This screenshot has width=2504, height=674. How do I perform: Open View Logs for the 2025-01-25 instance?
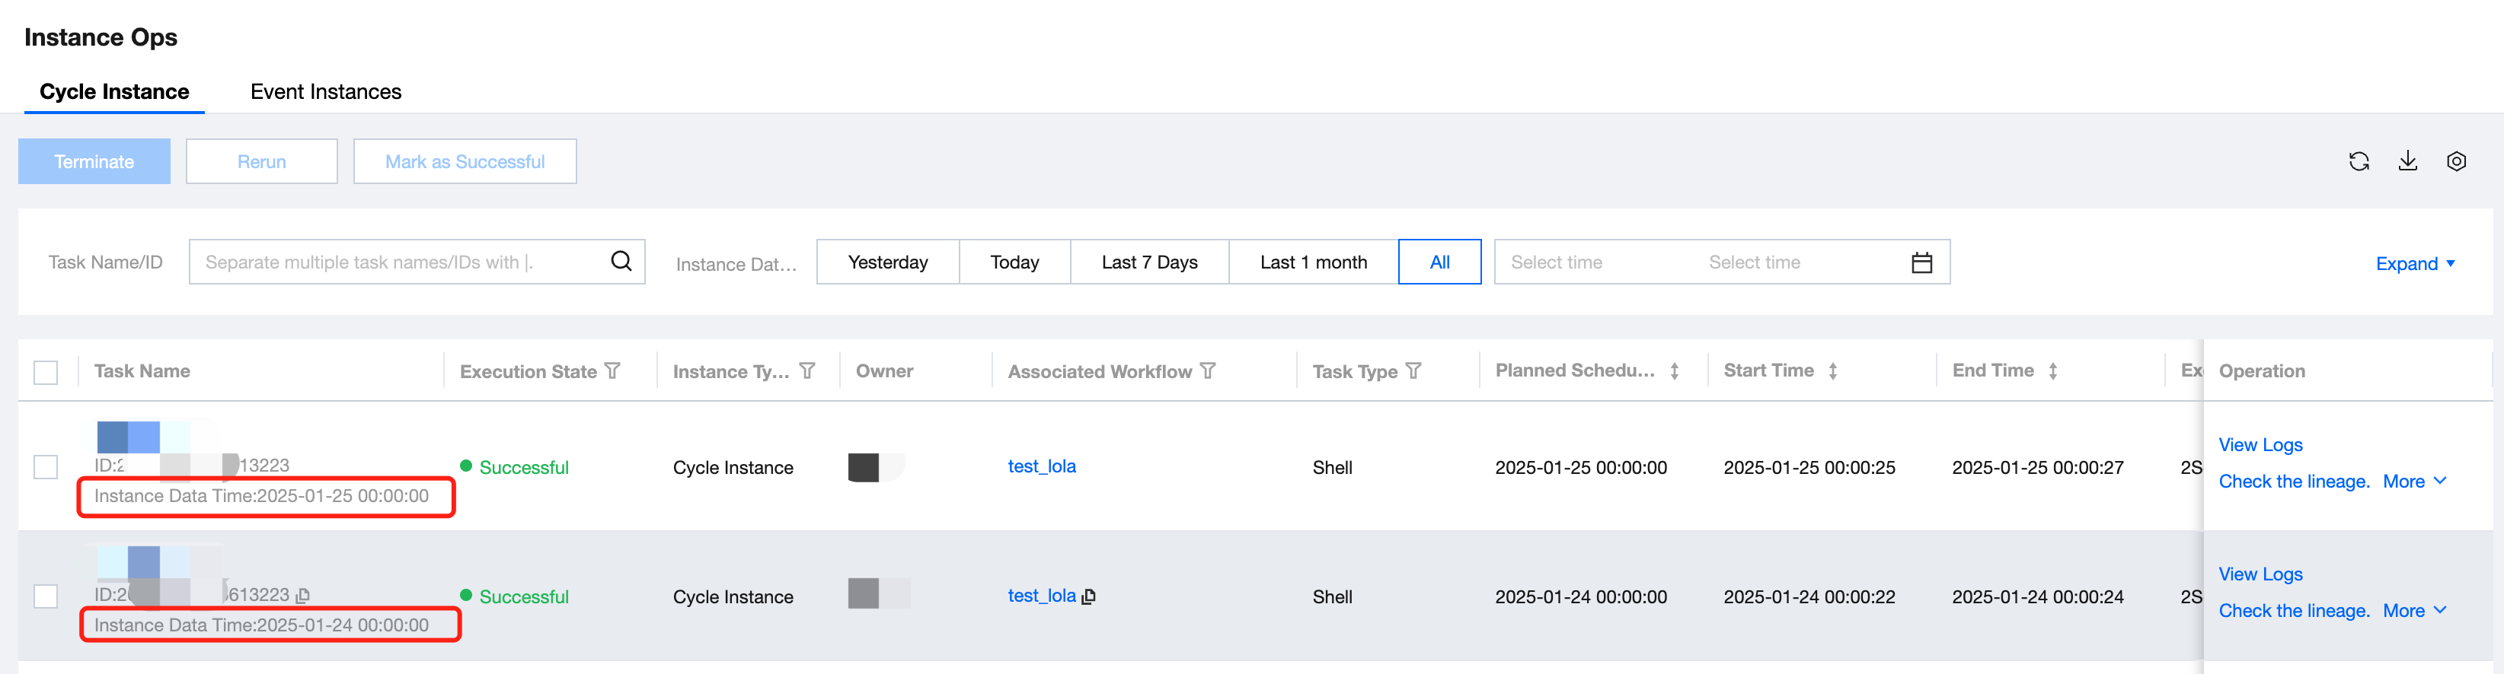(x=2260, y=445)
